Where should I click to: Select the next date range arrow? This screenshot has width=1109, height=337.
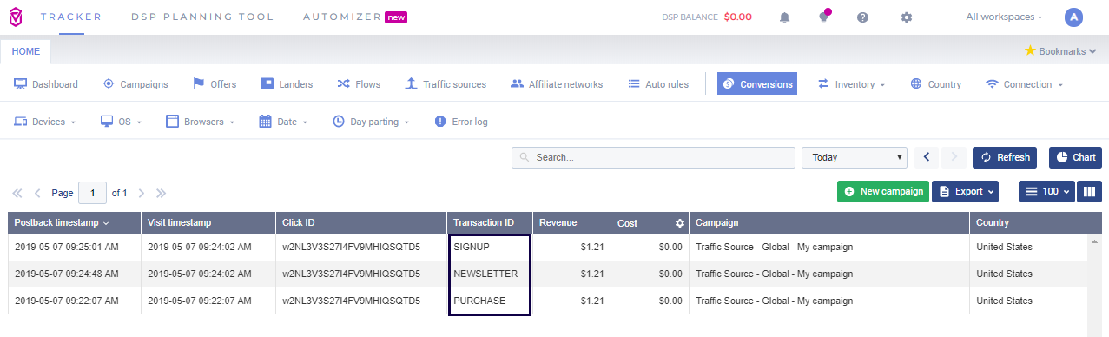(954, 157)
